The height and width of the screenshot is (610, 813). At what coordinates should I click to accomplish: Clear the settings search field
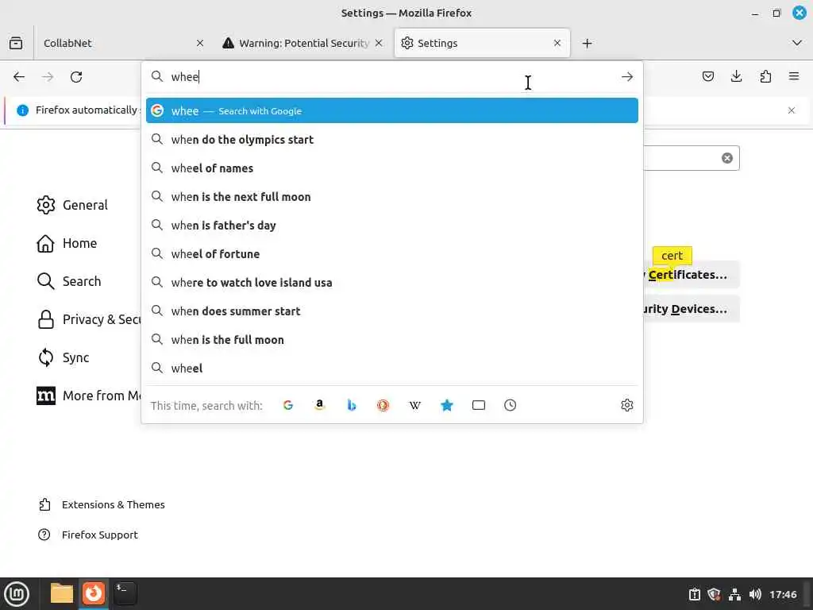point(727,158)
